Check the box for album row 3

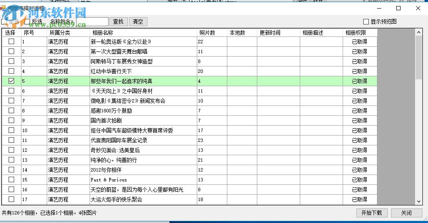pos(11,61)
